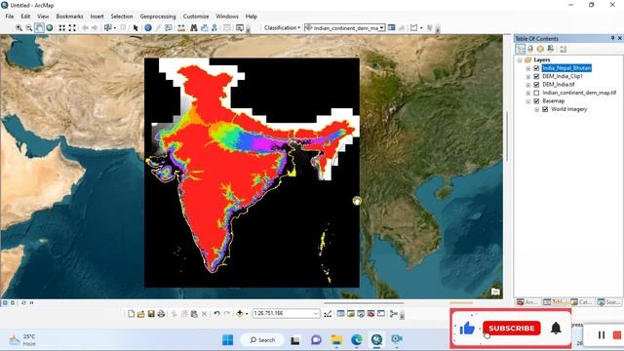Open the Python window icon

[381, 314]
